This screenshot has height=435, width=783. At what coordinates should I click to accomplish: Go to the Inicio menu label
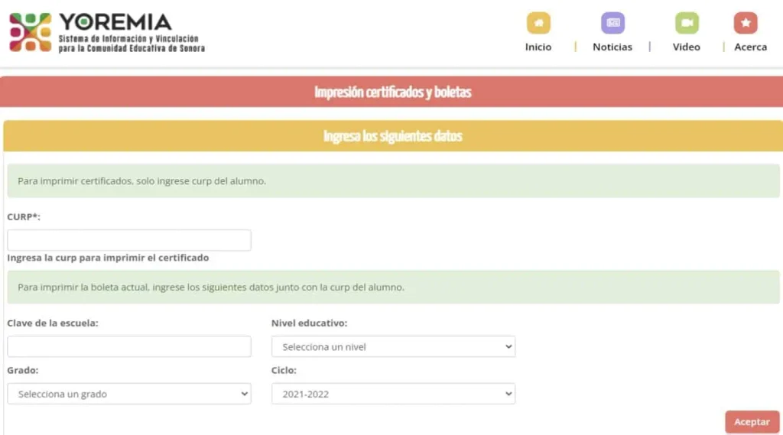click(x=538, y=47)
